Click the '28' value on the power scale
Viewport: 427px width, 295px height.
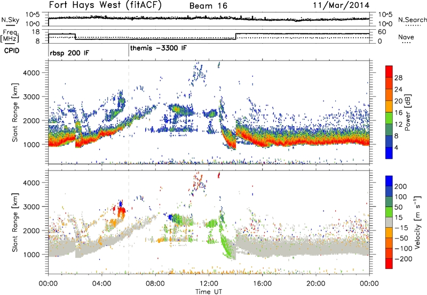(x=398, y=78)
